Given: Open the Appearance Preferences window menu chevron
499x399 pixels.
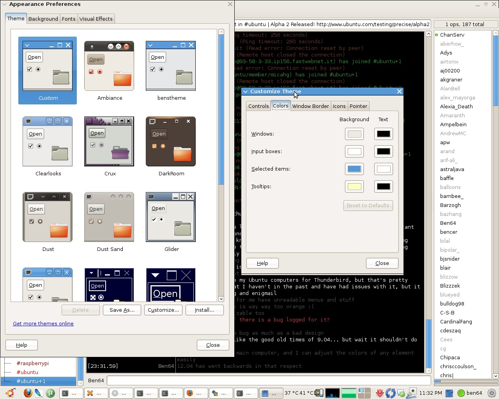Looking at the screenshot, I should click(x=4, y=4).
